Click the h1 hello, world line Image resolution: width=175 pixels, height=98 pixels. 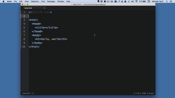point(51,39)
